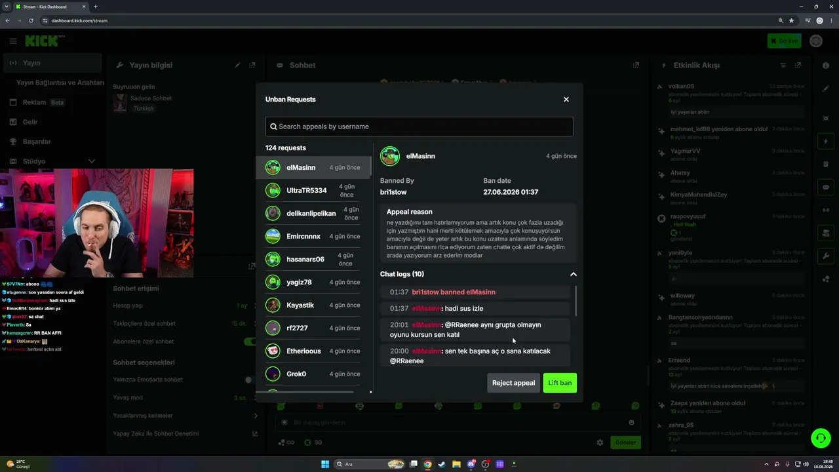Open Emircnnnx's unban request

click(x=313, y=236)
